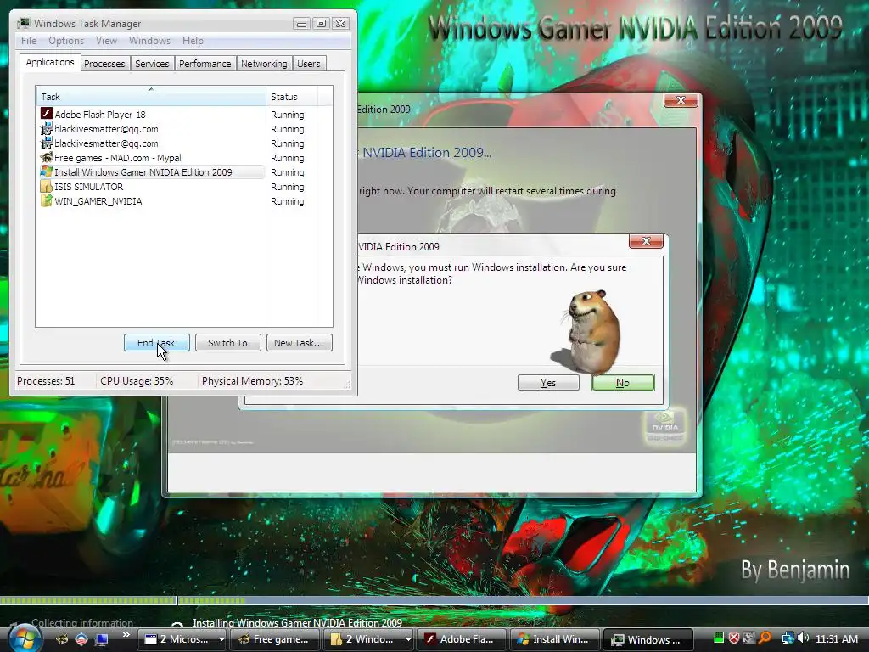The width and height of the screenshot is (869, 652).
Task: Close the Windows Gamer NVIDIA Edition installer window
Action: tap(681, 100)
